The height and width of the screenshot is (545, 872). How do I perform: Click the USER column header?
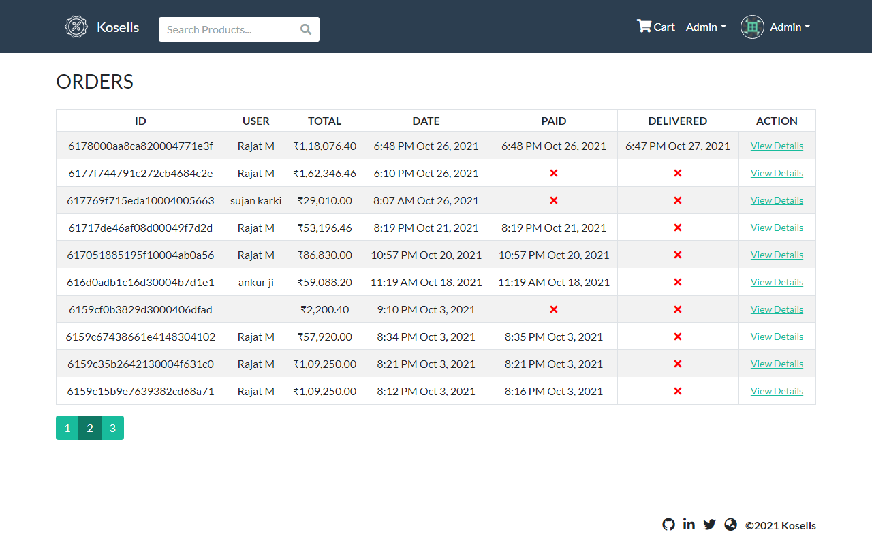coord(256,121)
